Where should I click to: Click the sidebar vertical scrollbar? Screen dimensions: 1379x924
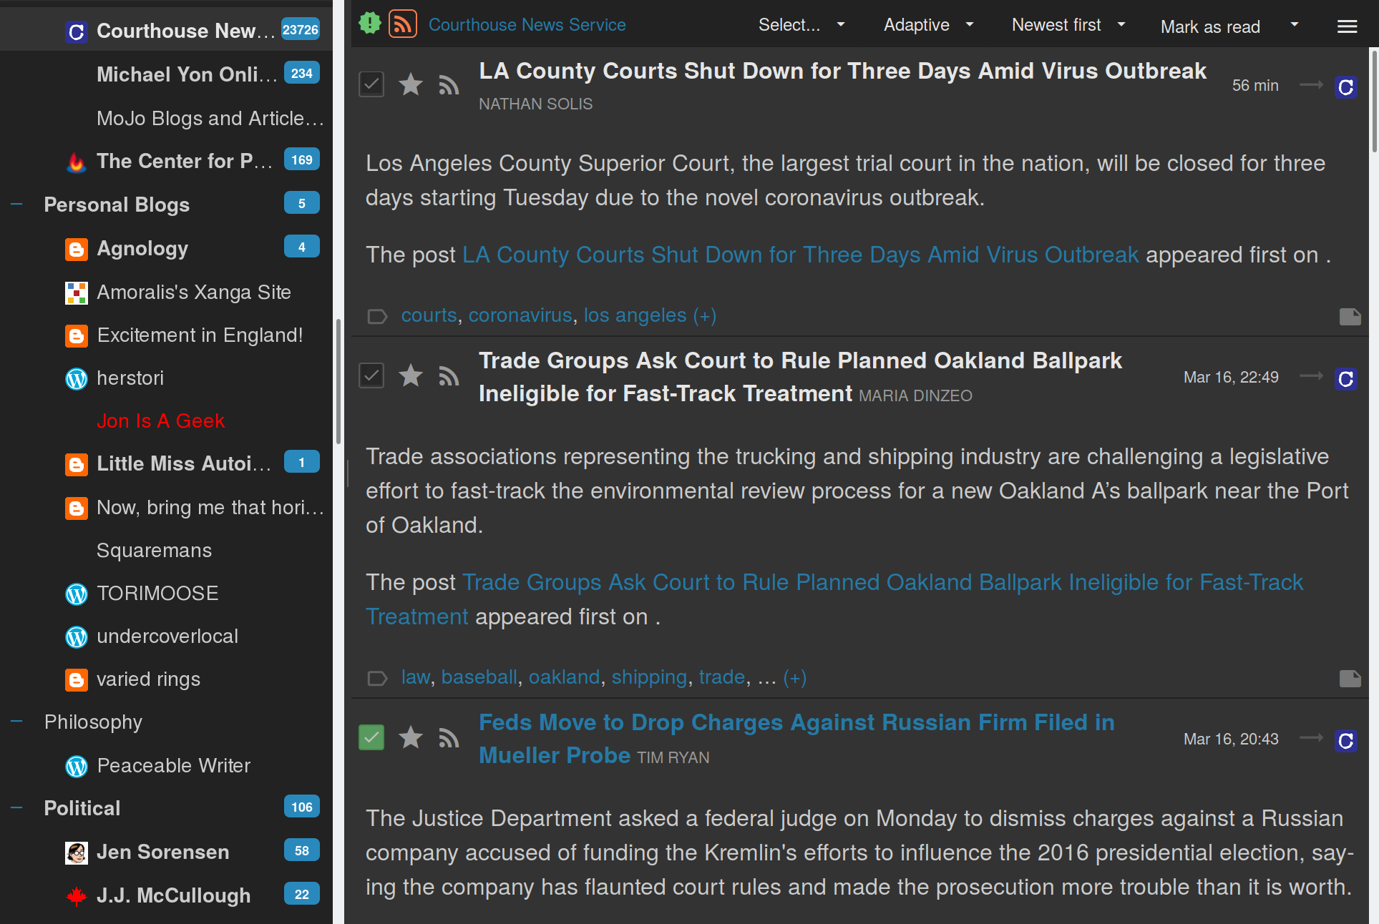point(338,383)
